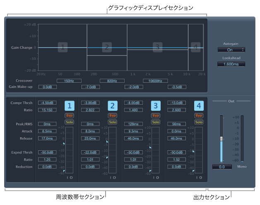Select band 3 handle in graphic display

[157, 47]
